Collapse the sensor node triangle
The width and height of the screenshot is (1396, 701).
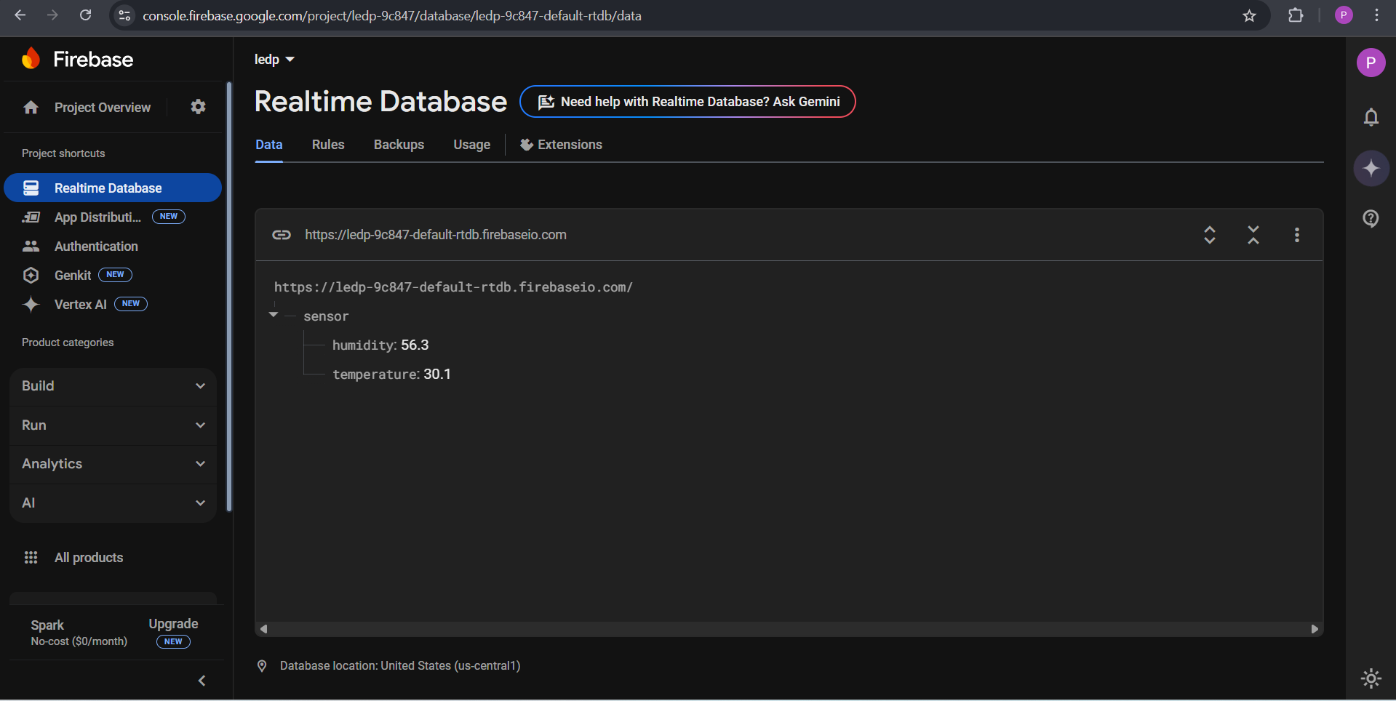274,315
